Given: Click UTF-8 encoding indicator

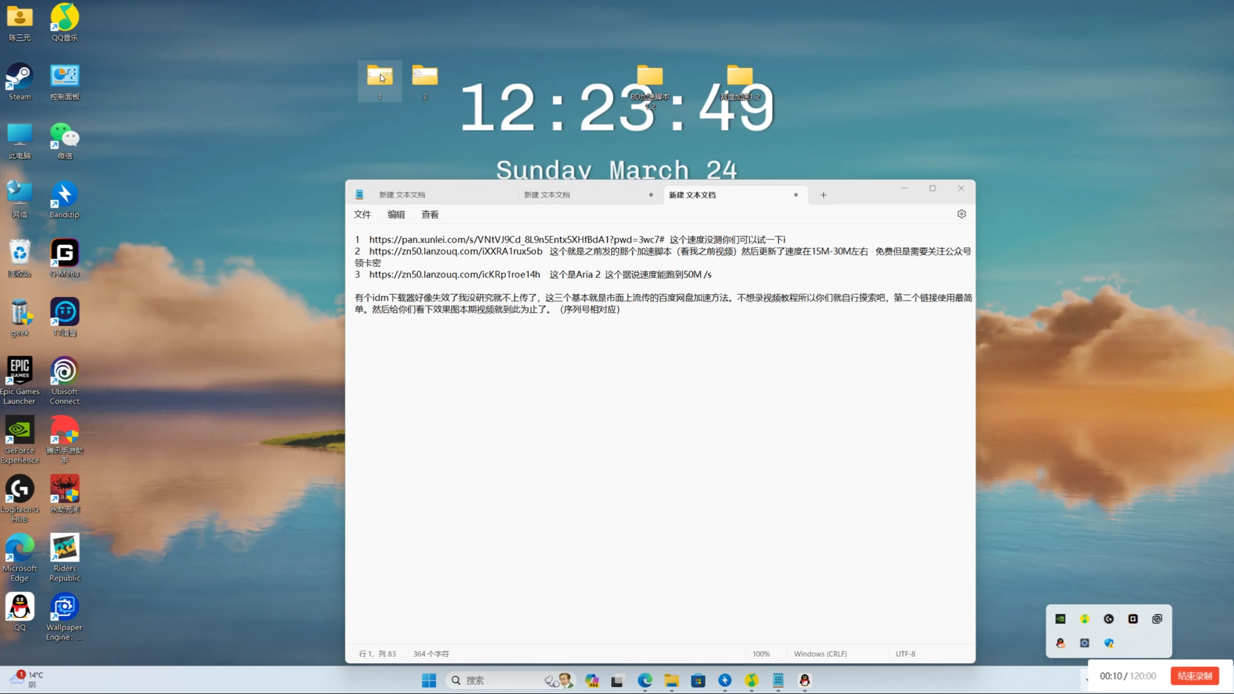Looking at the screenshot, I should tap(905, 653).
